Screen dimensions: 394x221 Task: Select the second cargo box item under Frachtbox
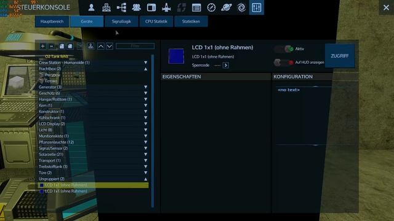tap(93, 81)
